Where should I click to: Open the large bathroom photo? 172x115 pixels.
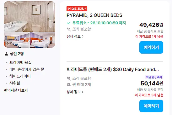click(30, 17)
